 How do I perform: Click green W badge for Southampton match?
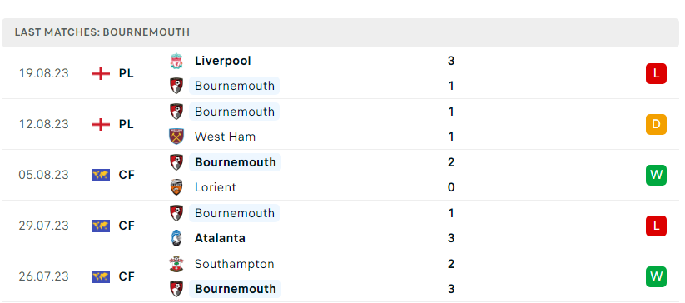[x=656, y=276]
